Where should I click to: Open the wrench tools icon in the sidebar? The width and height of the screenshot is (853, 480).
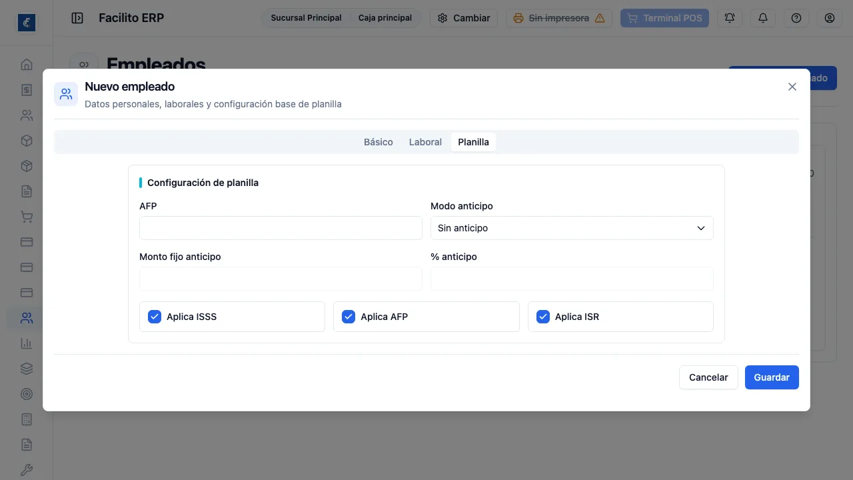(x=27, y=470)
